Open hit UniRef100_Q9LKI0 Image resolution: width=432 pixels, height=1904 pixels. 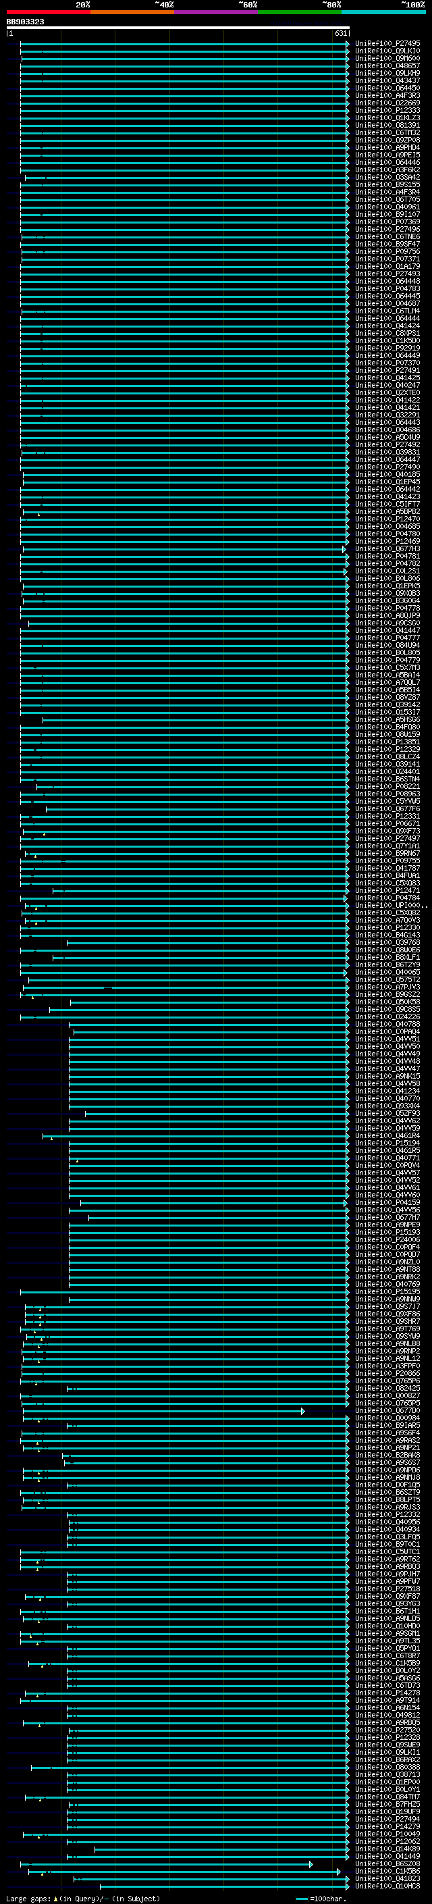pos(387,51)
